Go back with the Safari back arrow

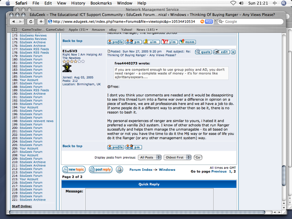(x=13, y=22)
